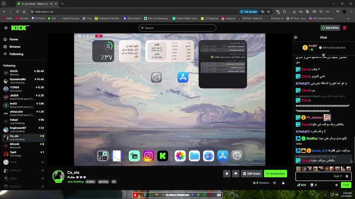The image size is (355, 199).
Task: Click the Google Translate toolbar icon
Action: coord(308,12)
